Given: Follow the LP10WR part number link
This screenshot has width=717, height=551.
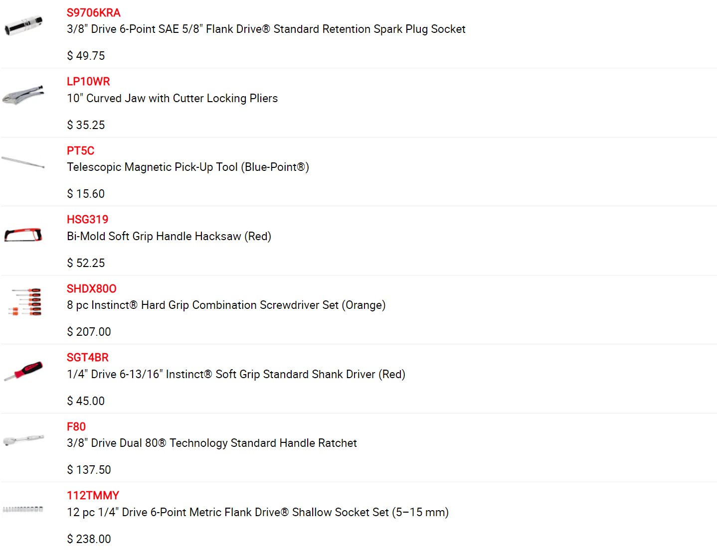Looking at the screenshot, I should (88, 81).
